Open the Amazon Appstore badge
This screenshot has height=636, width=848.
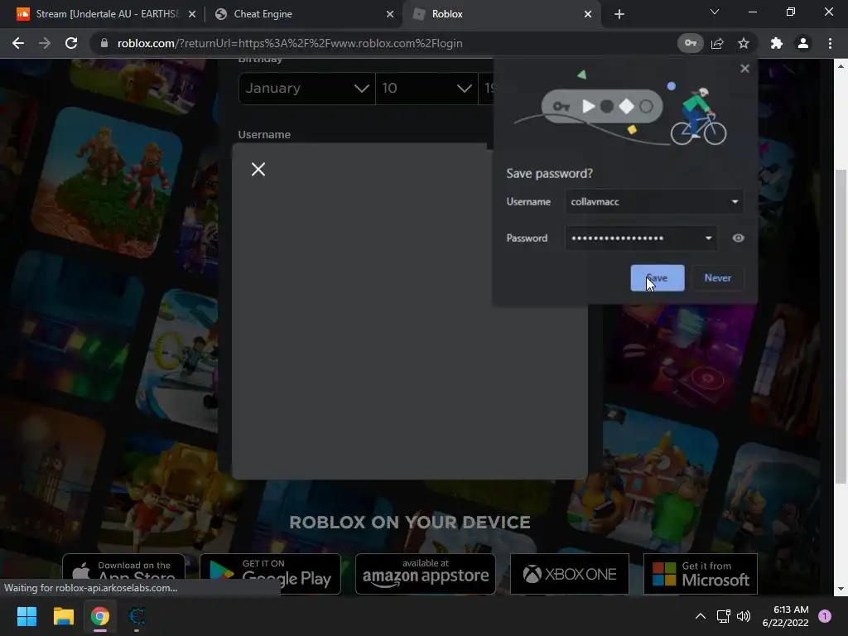pyautogui.click(x=426, y=574)
